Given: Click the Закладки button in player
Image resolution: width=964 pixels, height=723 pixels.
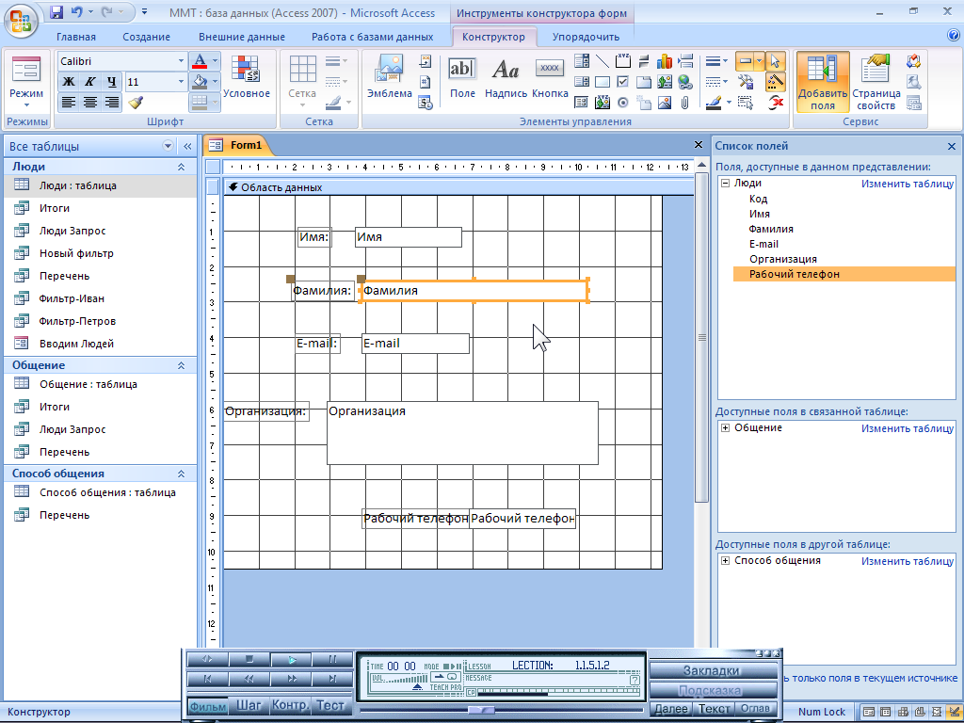Looking at the screenshot, I should click(712, 670).
